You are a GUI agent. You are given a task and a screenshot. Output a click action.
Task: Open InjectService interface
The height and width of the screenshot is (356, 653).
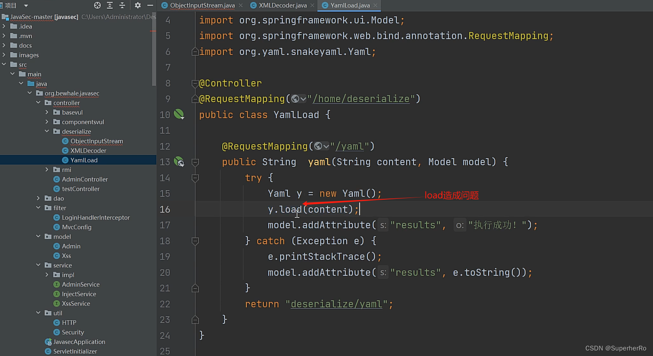79,294
